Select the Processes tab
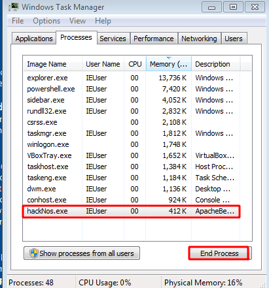 tap(76, 37)
